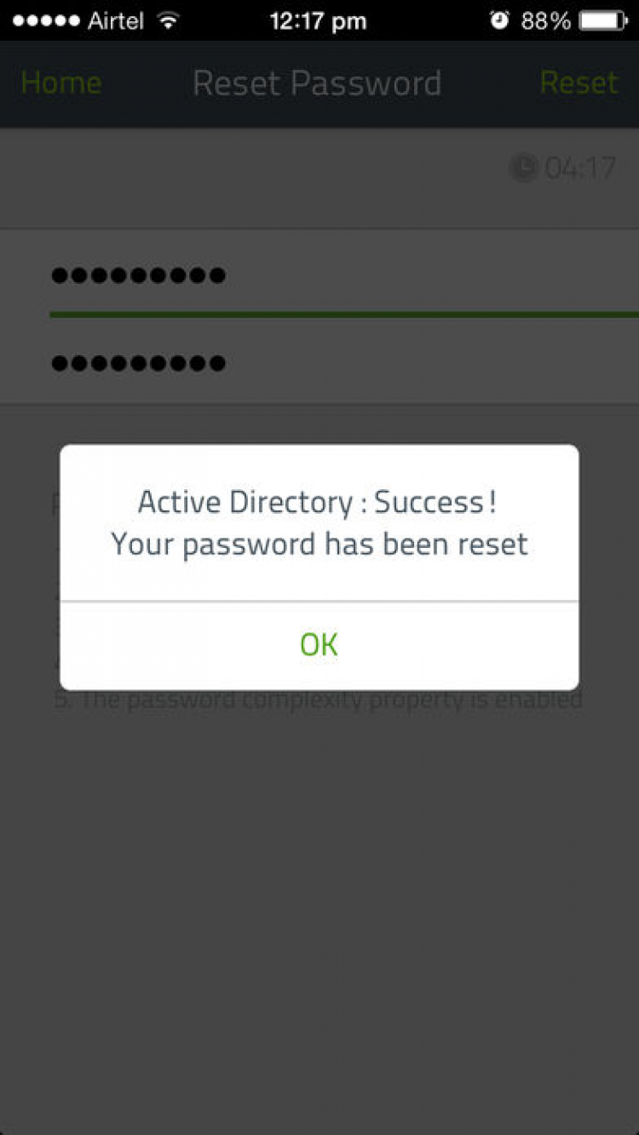Click the clock icon beside 04:17

point(523,168)
